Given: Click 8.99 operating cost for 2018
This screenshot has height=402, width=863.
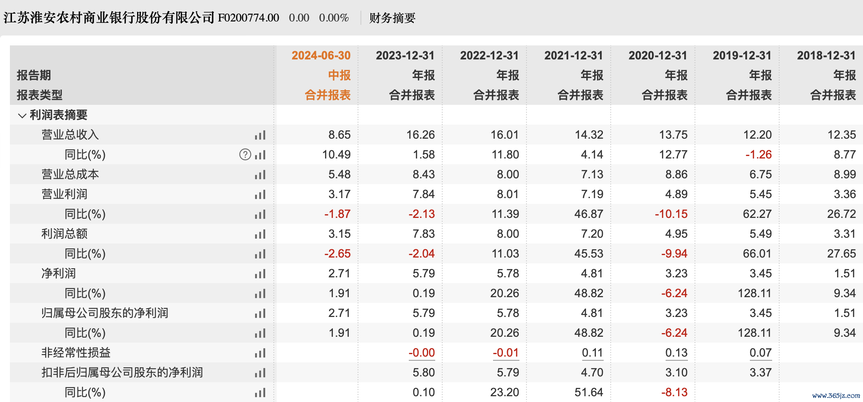Looking at the screenshot, I should (x=845, y=175).
